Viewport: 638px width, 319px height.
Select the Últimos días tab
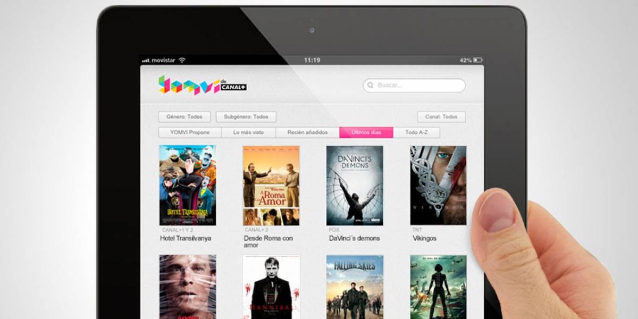[x=366, y=132]
